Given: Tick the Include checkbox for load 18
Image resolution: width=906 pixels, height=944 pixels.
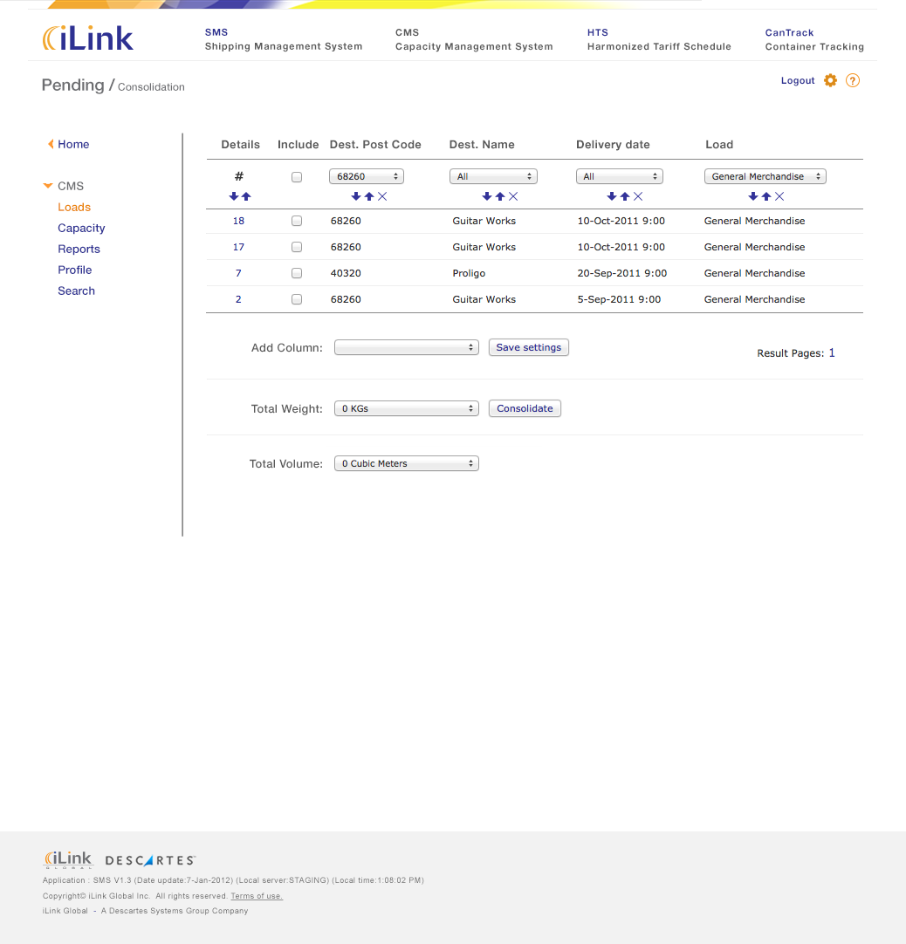Looking at the screenshot, I should (297, 221).
